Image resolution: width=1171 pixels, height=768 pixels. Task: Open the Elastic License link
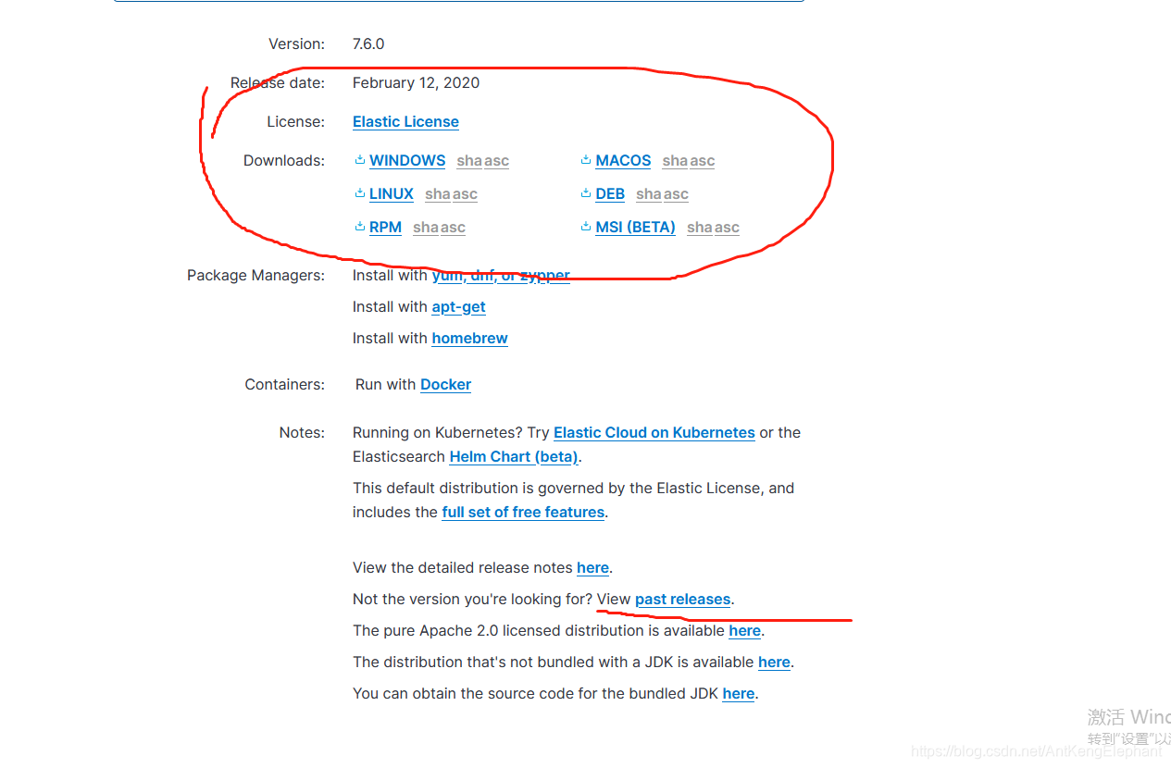coord(405,122)
